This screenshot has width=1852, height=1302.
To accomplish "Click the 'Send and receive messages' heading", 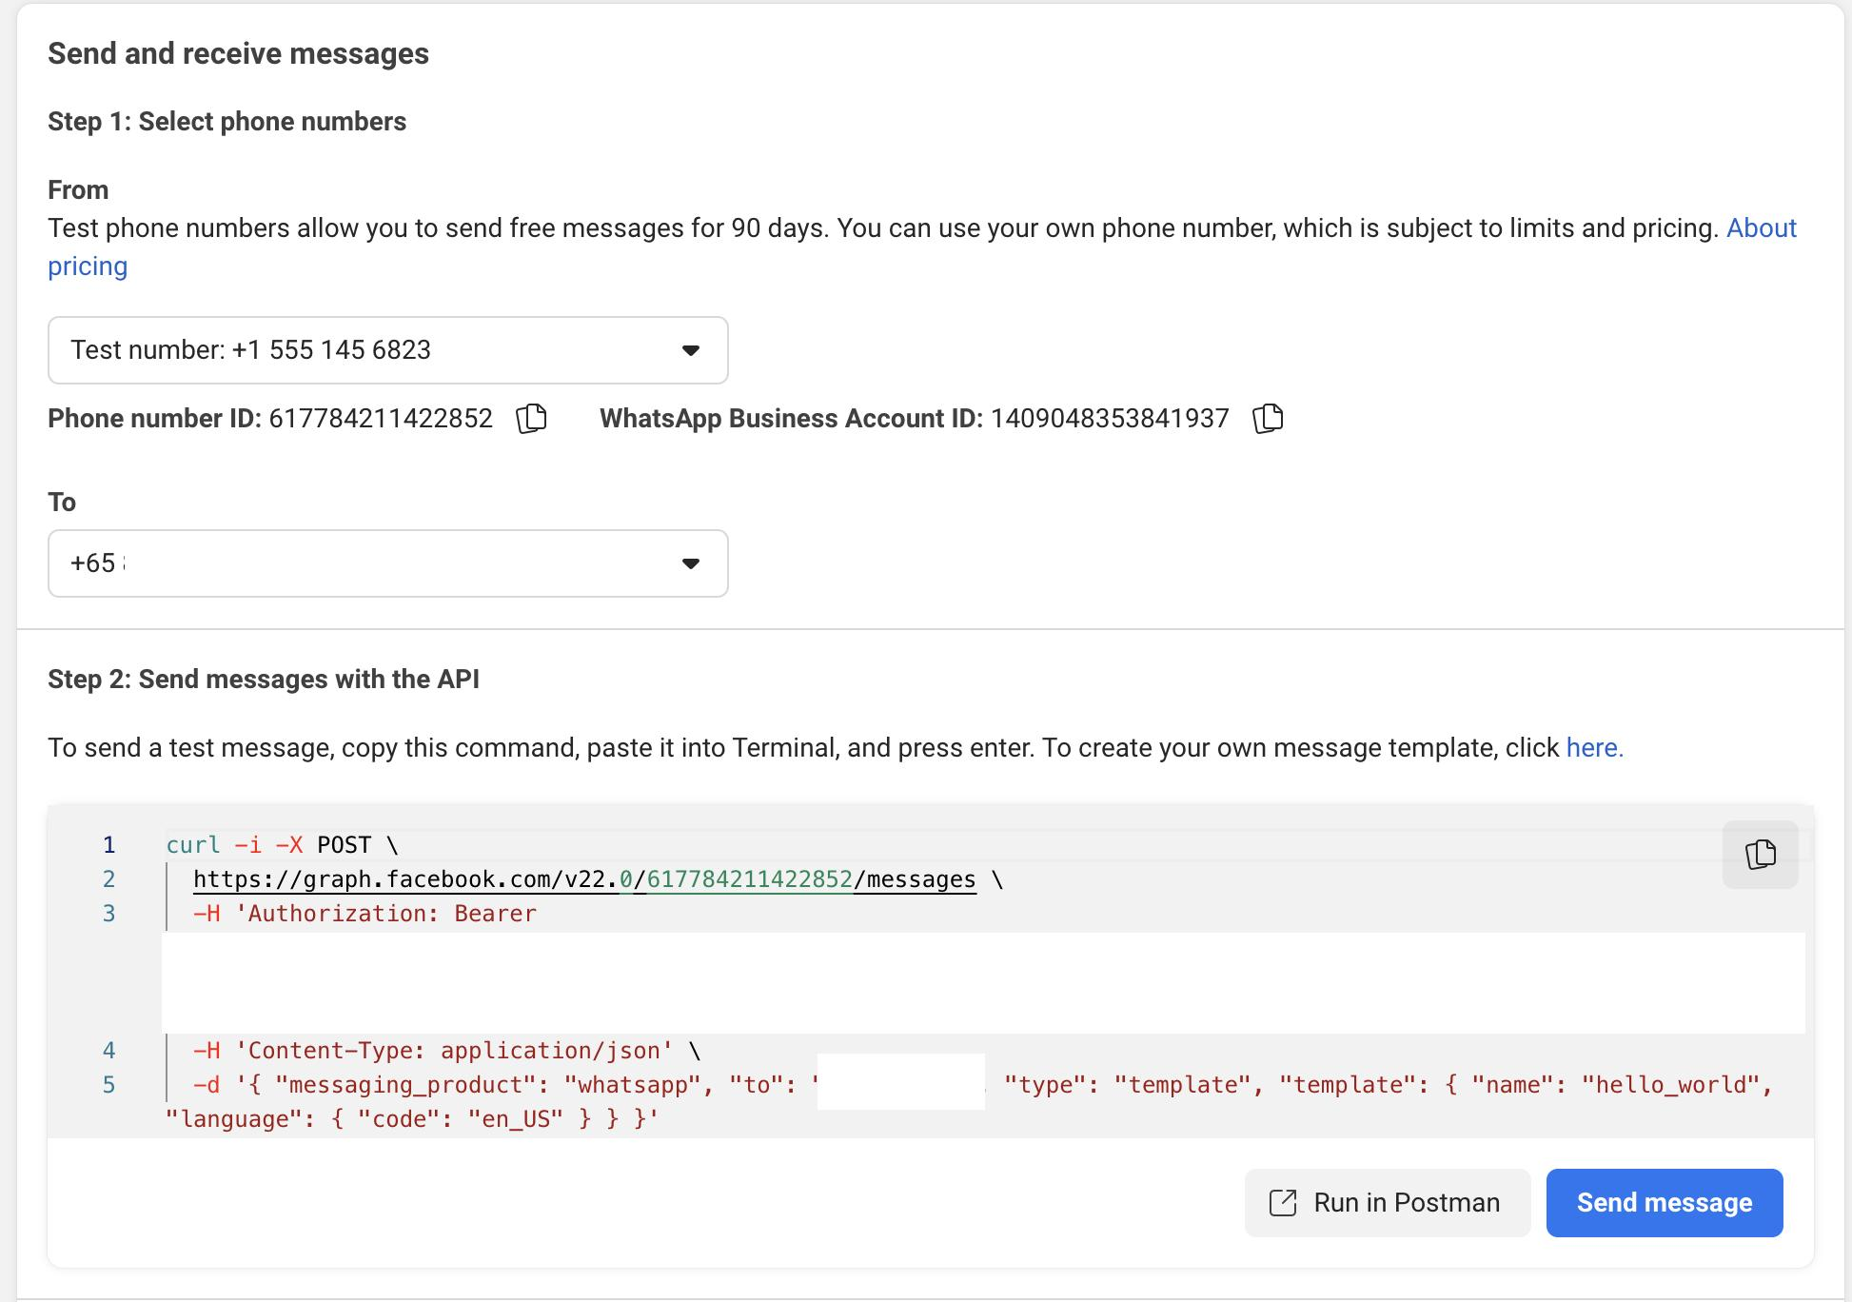I will [x=239, y=53].
